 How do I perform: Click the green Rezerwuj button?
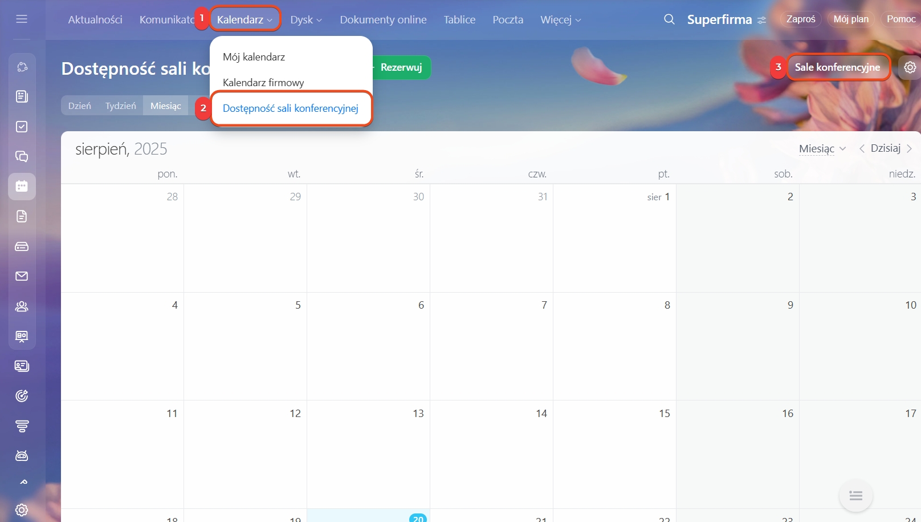(x=401, y=67)
